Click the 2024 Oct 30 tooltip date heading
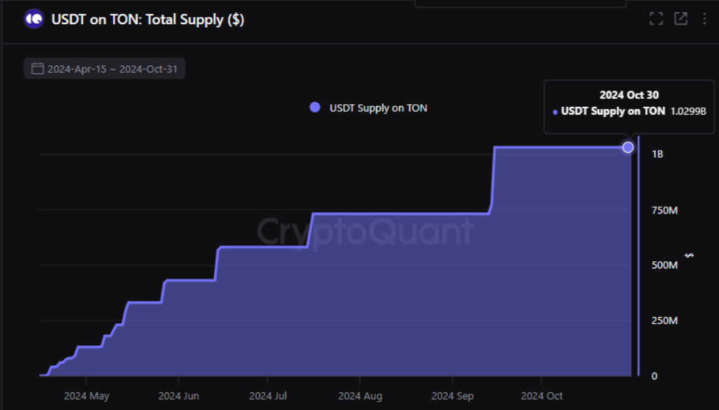Image resolution: width=719 pixels, height=410 pixels. click(x=629, y=95)
